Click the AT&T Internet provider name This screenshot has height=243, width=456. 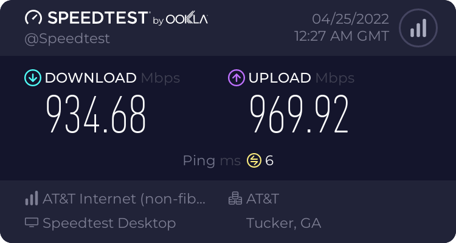[x=125, y=198]
